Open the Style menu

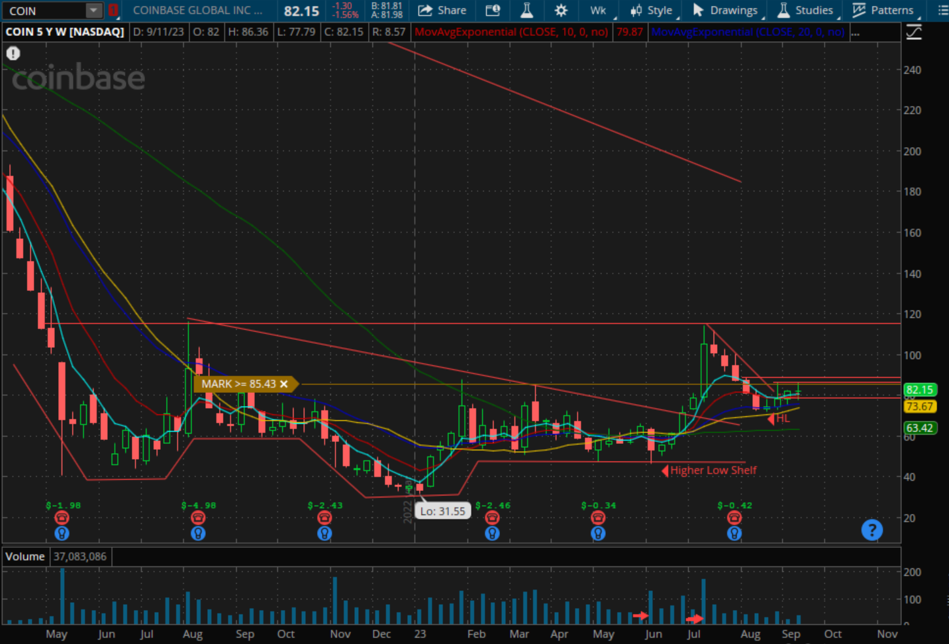[651, 10]
